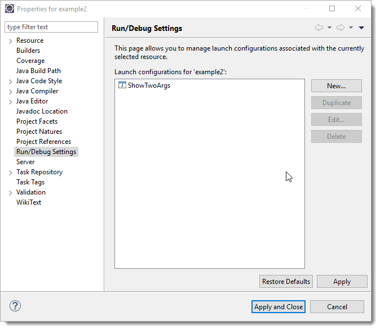Expand the Java Compiler node

[10, 92]
